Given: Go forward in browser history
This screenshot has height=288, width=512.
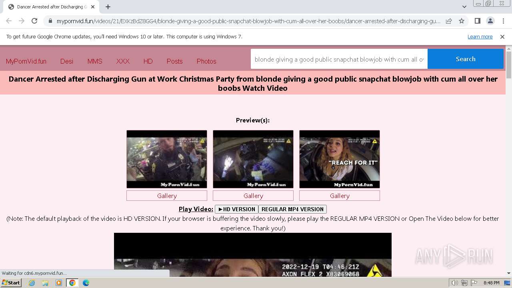Looking at the screenshot, I should point(22,21).
